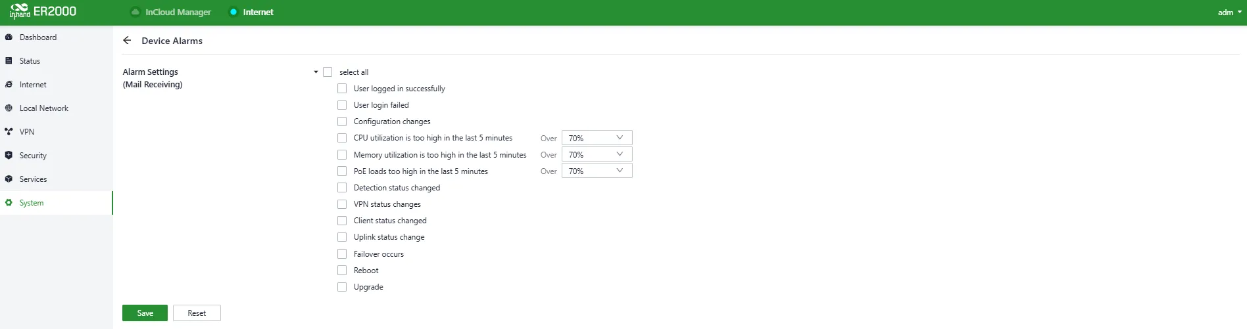The image size is (1247, 329).
Task: Click the Internet link in top bar
Action: (258, 12)
